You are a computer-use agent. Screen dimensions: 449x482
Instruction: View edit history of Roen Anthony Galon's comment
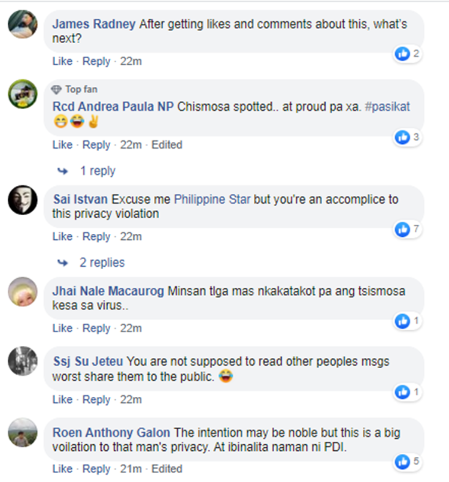click(x=166, y=468)
